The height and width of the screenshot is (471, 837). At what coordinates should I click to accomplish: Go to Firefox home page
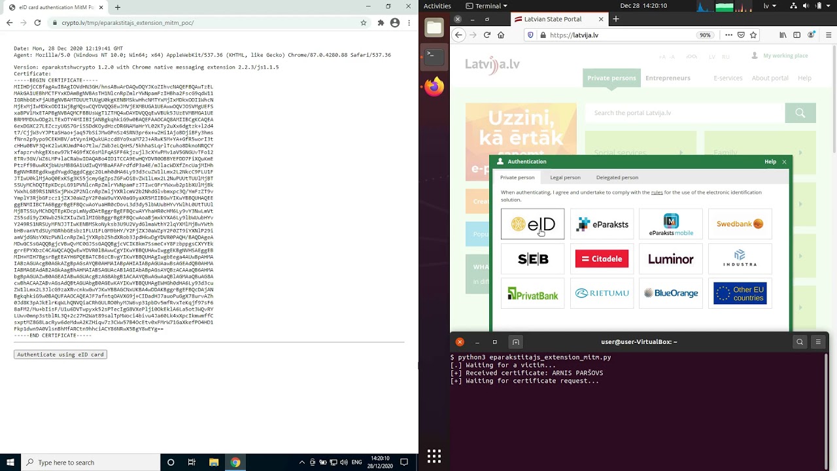(501, 35)
